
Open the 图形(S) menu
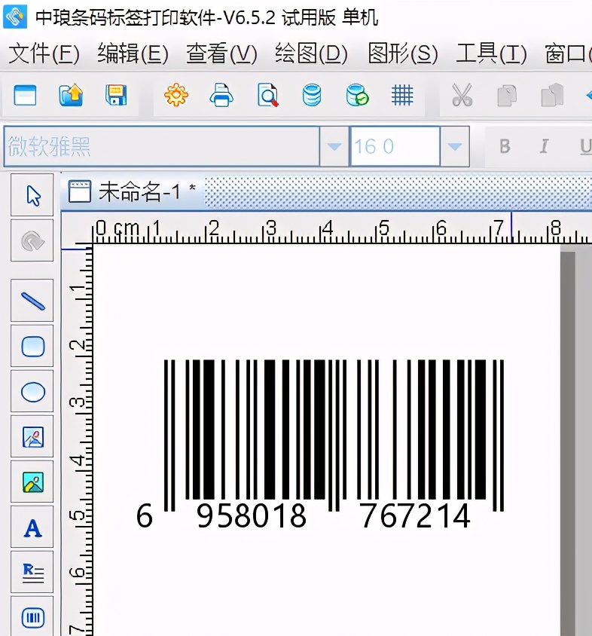pos(403,54)
